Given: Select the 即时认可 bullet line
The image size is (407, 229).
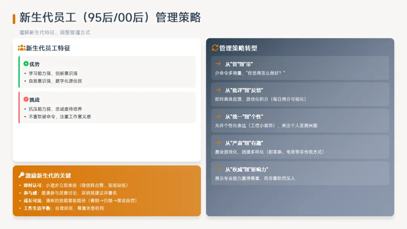Looking at the screenshot, I should (76, 185).
